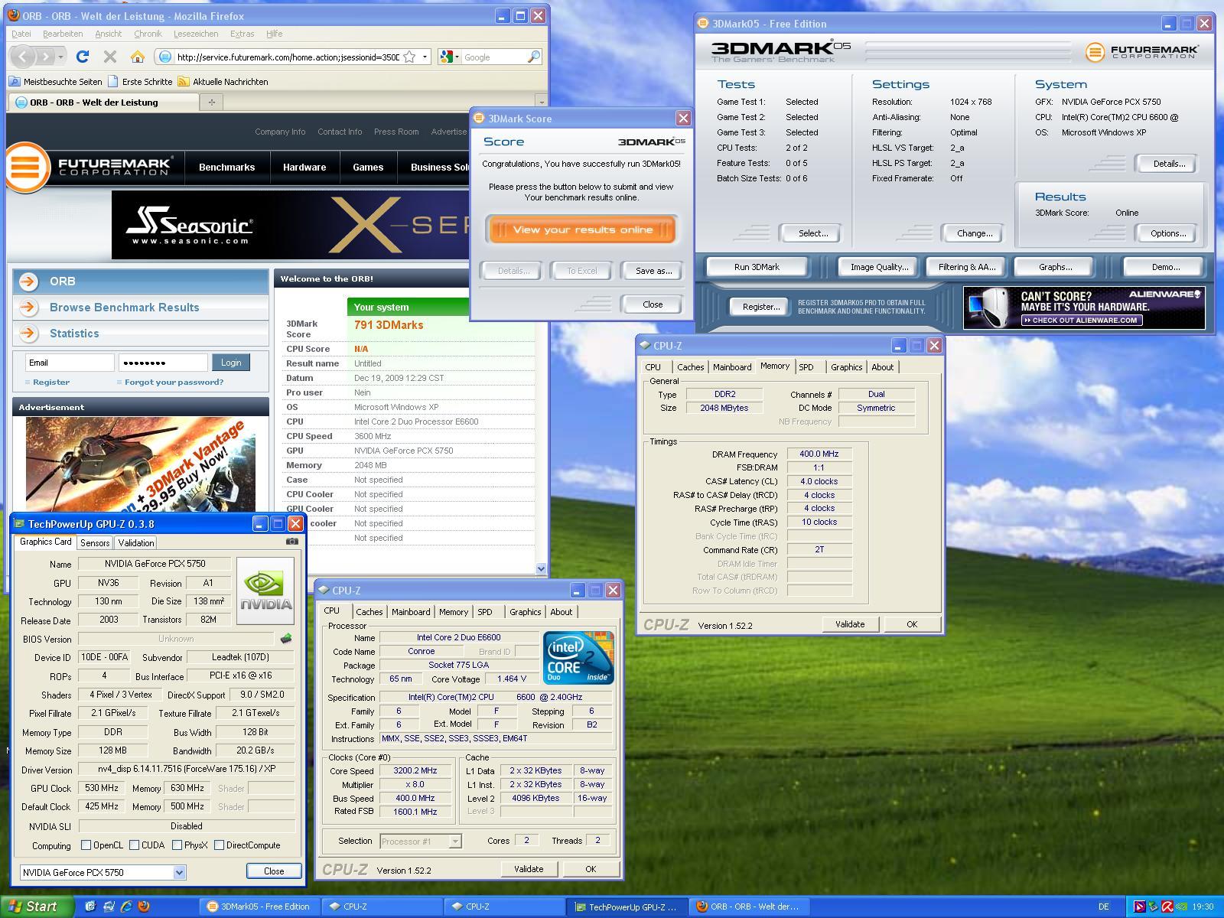Reload the page in Firefox

(83, 57)
